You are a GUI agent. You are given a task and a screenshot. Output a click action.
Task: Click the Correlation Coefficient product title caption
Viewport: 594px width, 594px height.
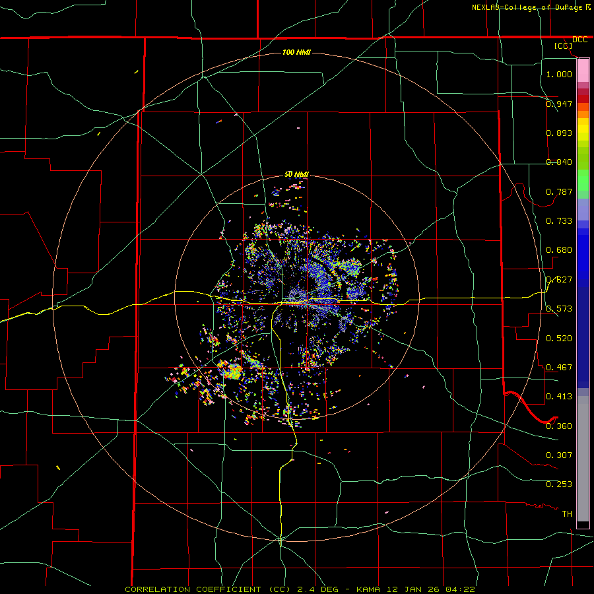pyautogui.click(x=300, y=589)
